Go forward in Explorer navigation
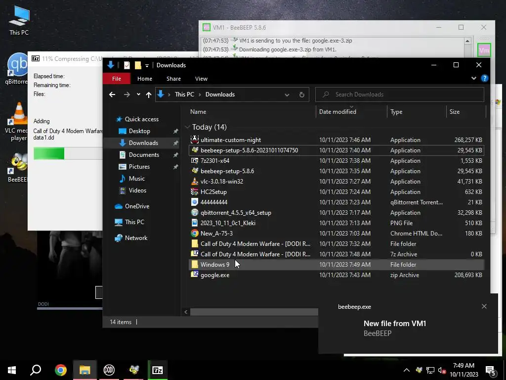The image size is (506, 380). point(127,95)
